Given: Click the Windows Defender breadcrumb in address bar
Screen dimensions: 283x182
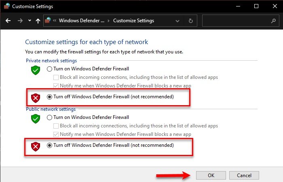Looking at the screenshot, I should (x=82, y=21).
